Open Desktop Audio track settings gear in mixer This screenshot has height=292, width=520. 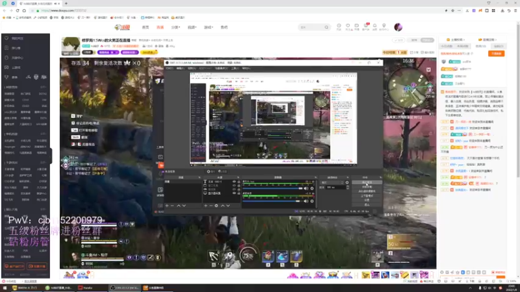pyautogui.click(x=312, y=201)
